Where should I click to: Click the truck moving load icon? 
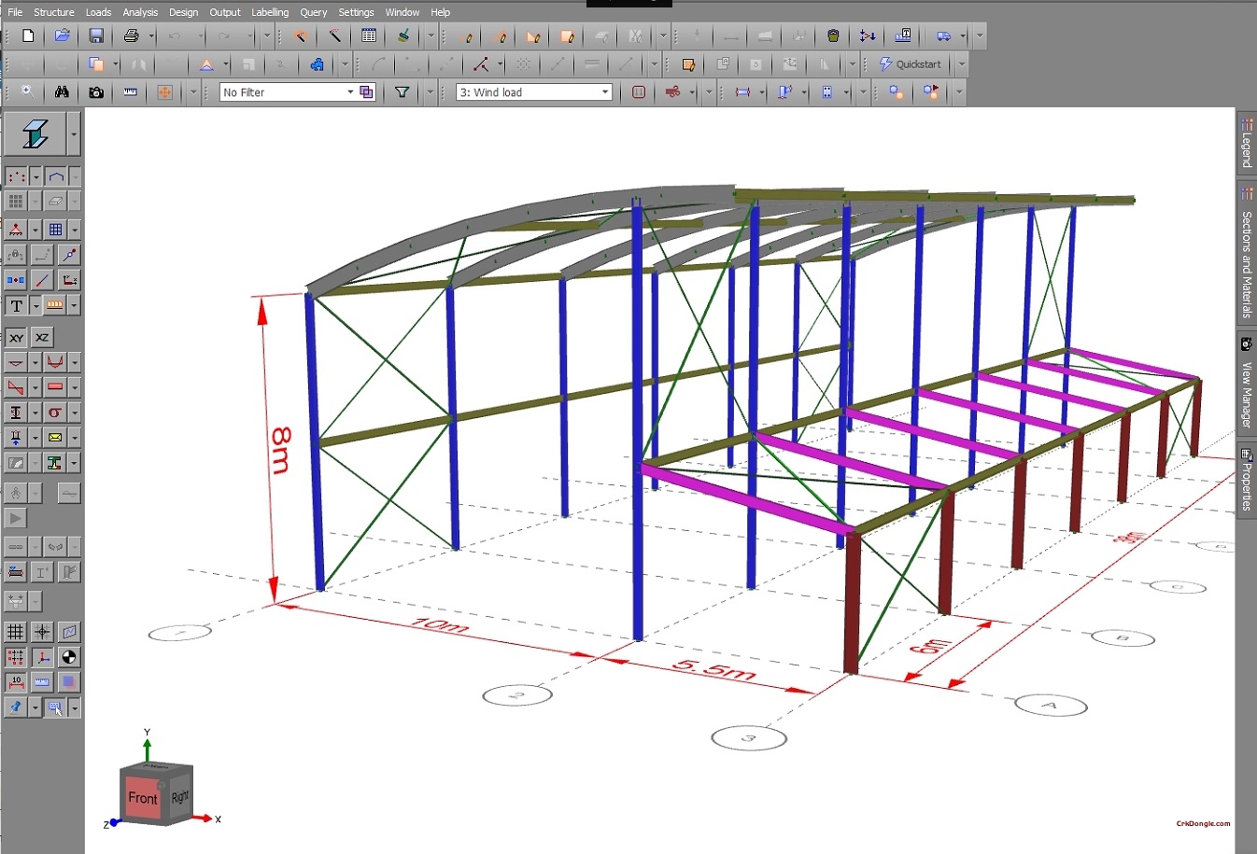click(x=944, y=36)
